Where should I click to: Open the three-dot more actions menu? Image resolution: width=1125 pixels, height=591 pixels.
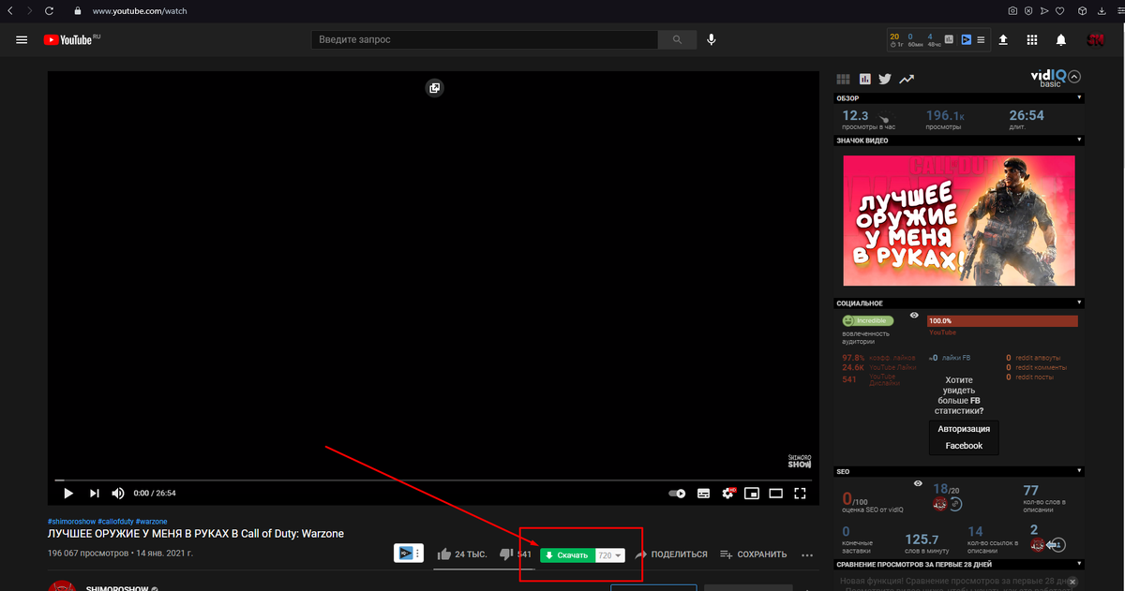coord(806,554)
